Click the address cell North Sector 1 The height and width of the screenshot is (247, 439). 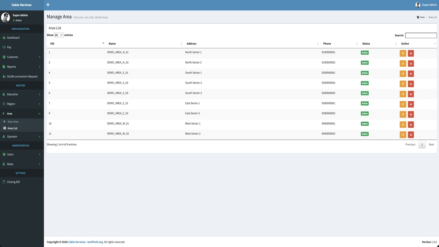(x=193, y=52)
